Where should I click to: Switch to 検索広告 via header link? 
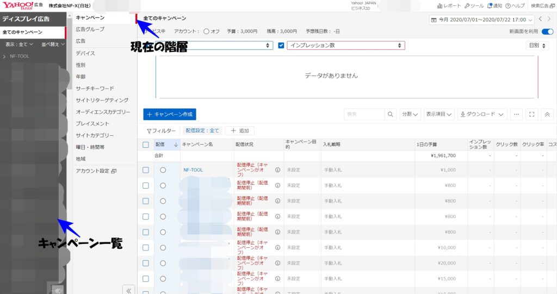(x=542, y=5)
